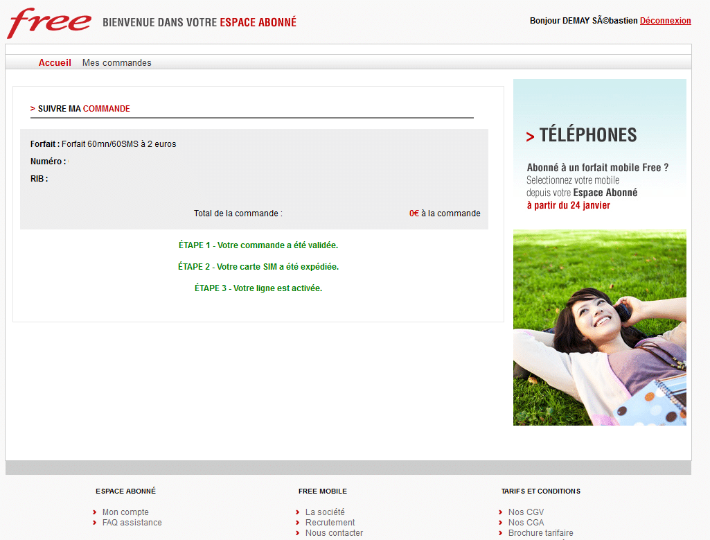Click the Bienvenue dans votre Espace Abonné title
Screen dimensions: 710x540
tap(199, 22)
